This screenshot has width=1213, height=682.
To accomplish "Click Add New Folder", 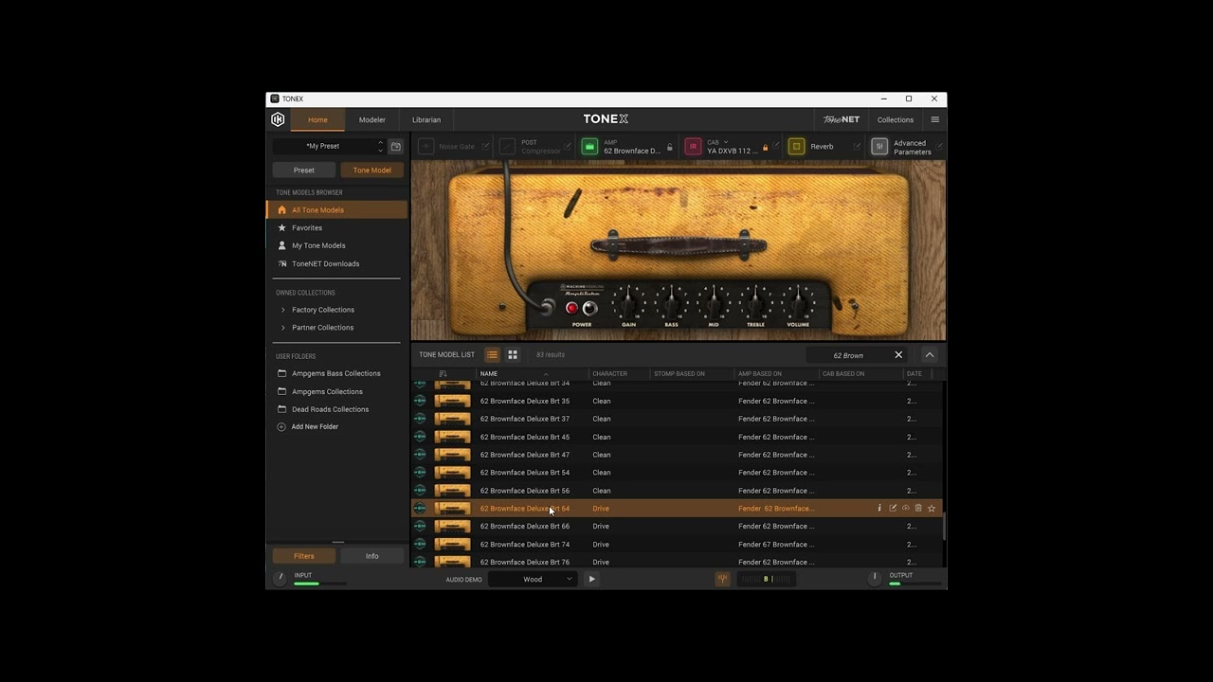I will (x=307, y=427).
